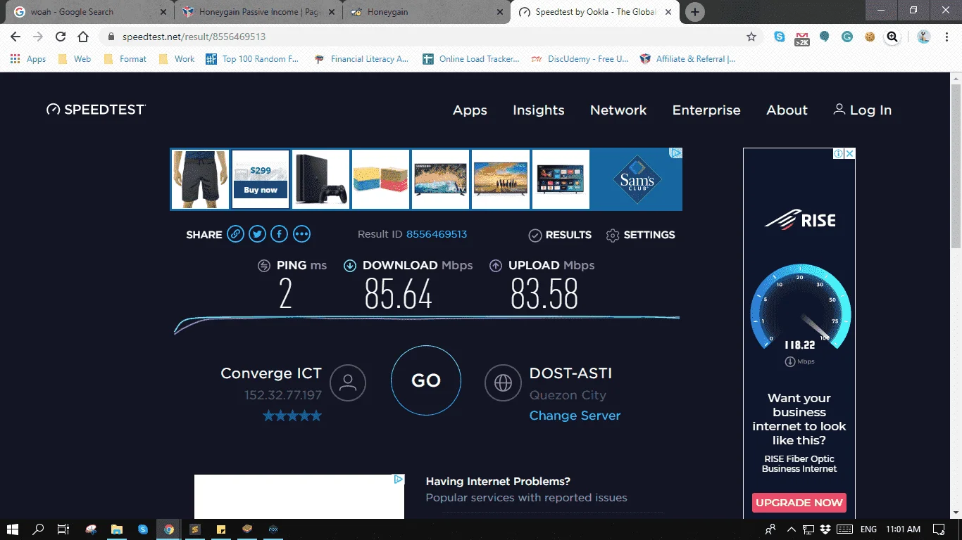Click the ENG language indicator in taskbar
962x540 pixels.
pos(868,529)
